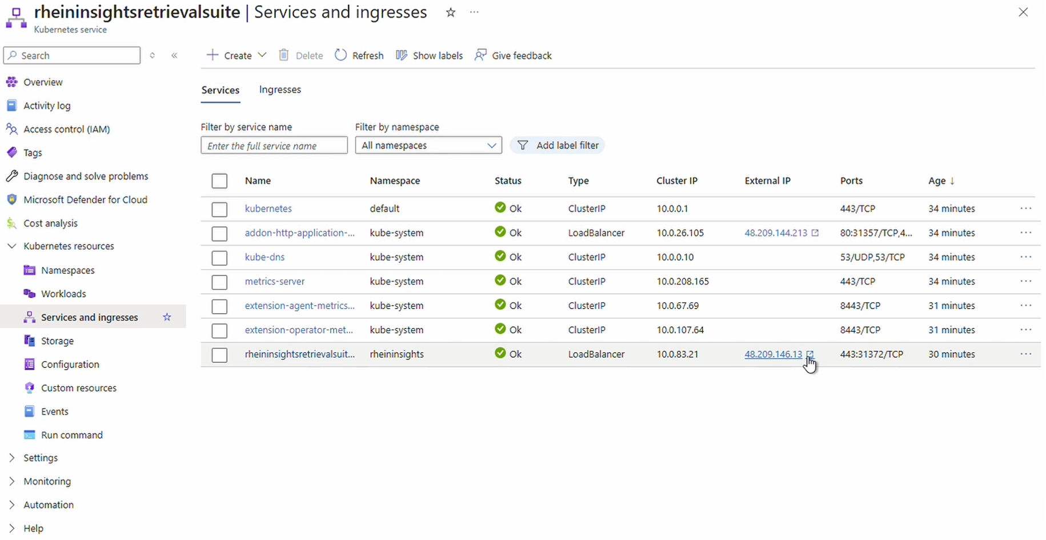Open Events in the sidebar

click(x=54, y=411)
